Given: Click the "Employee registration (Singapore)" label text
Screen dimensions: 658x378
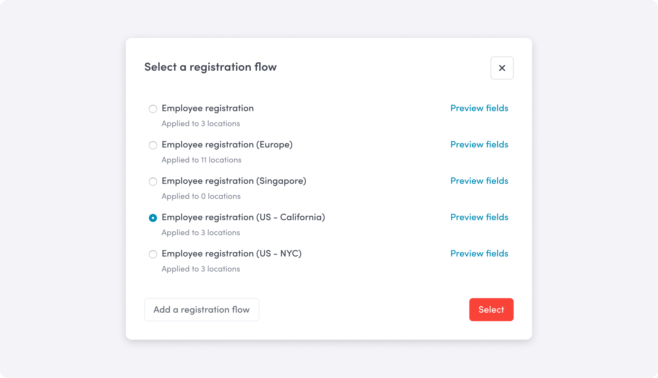Looking at the screenshot, I should coord(234,181).
